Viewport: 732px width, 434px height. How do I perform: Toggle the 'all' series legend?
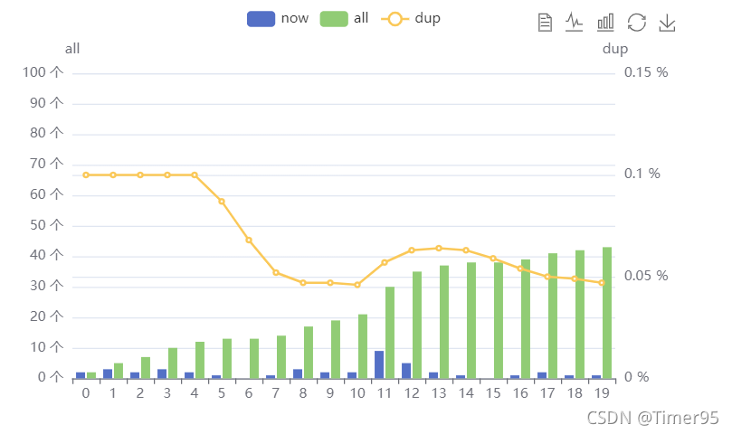click(344, 19)
